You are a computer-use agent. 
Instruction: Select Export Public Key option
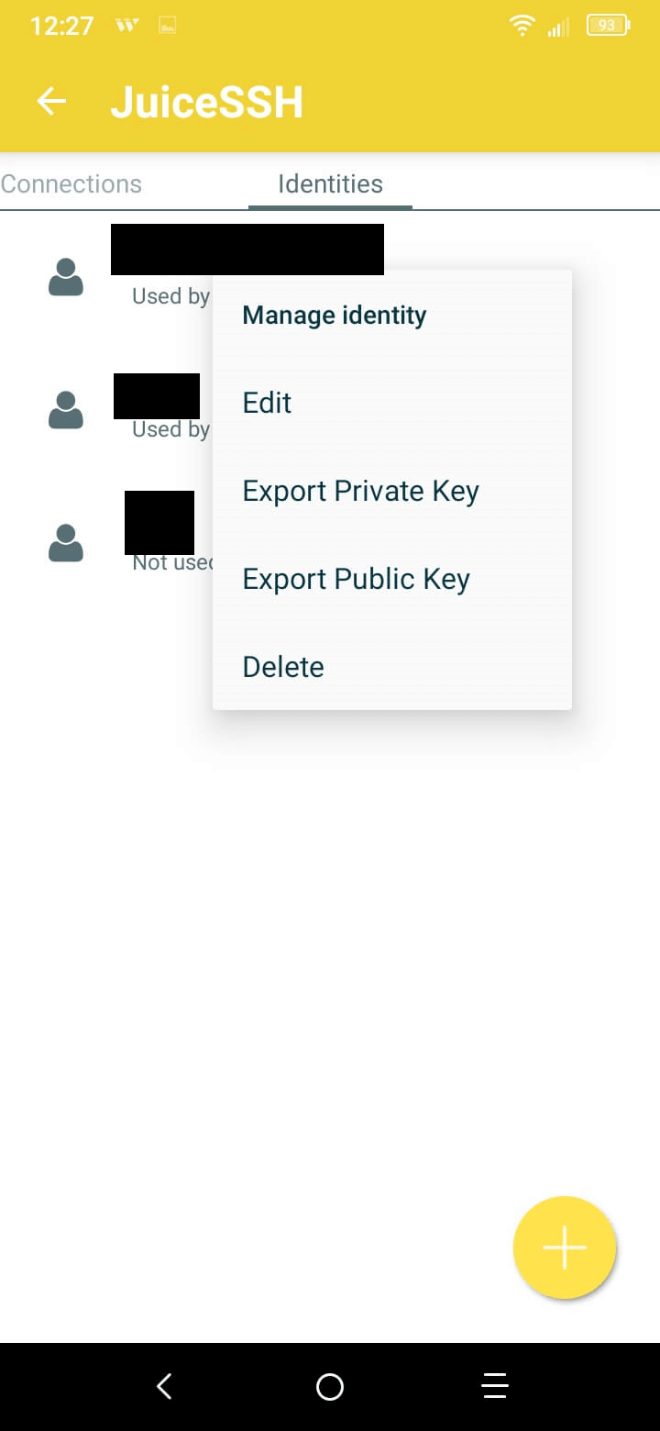coord(356,580)
